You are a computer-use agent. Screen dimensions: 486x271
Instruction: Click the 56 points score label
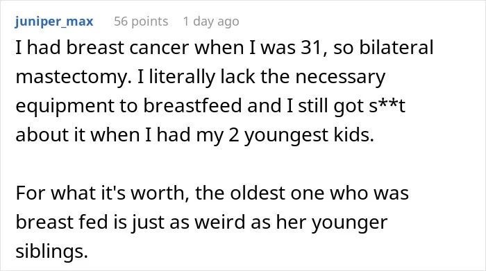pyautogui.click(x=141, y=21)
